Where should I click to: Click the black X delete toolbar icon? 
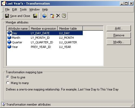tap(58, 16)
